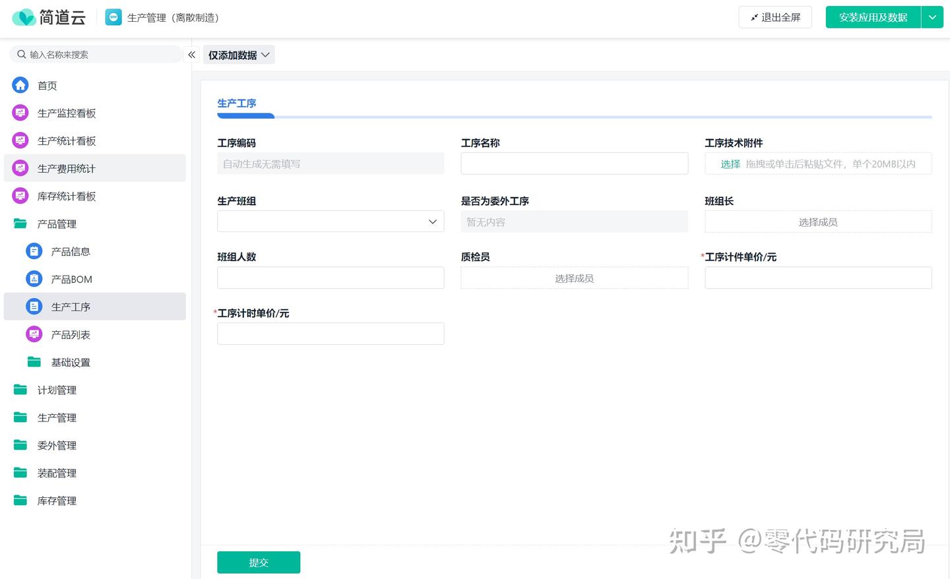Click the 工序名称 input field
This screenshot has width=950, height=579.
[574, 164]
